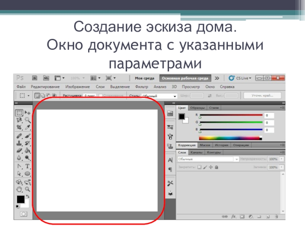305x228 pixels.
Task: Toggle lock transparent pixels
Action: click(x=199, y=167)
